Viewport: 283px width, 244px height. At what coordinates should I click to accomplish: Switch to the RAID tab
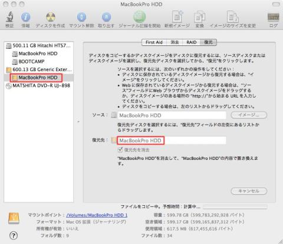click(x=192, y=42)
